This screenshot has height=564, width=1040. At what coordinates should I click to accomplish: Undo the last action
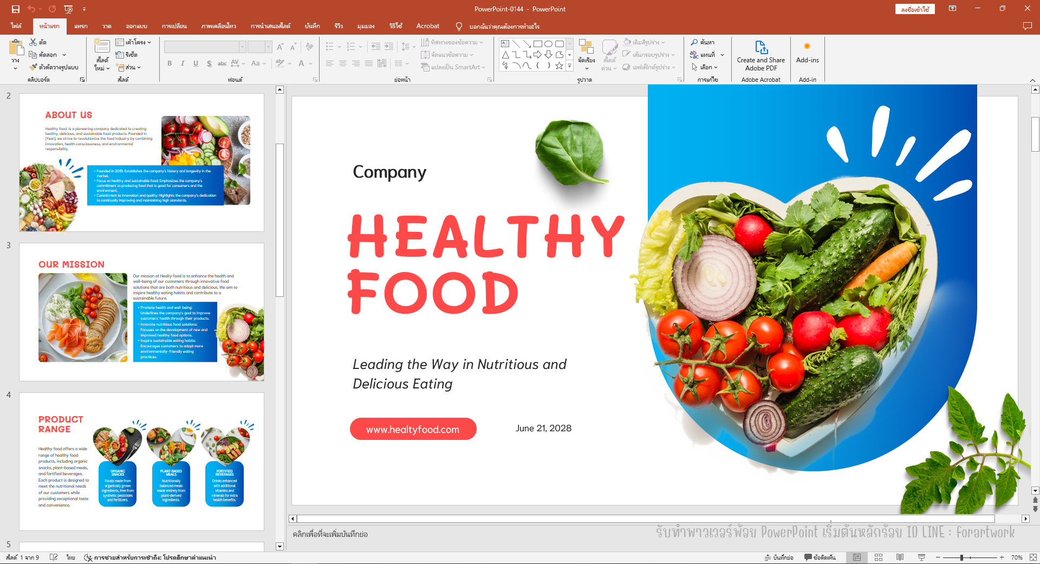point(31,9)
